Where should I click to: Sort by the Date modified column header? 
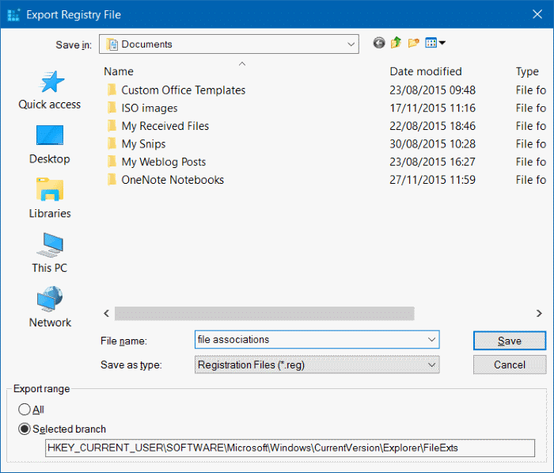click(426, 71)
